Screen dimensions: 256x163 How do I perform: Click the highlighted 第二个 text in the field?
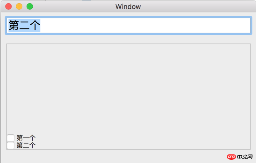tap(24, 26)
